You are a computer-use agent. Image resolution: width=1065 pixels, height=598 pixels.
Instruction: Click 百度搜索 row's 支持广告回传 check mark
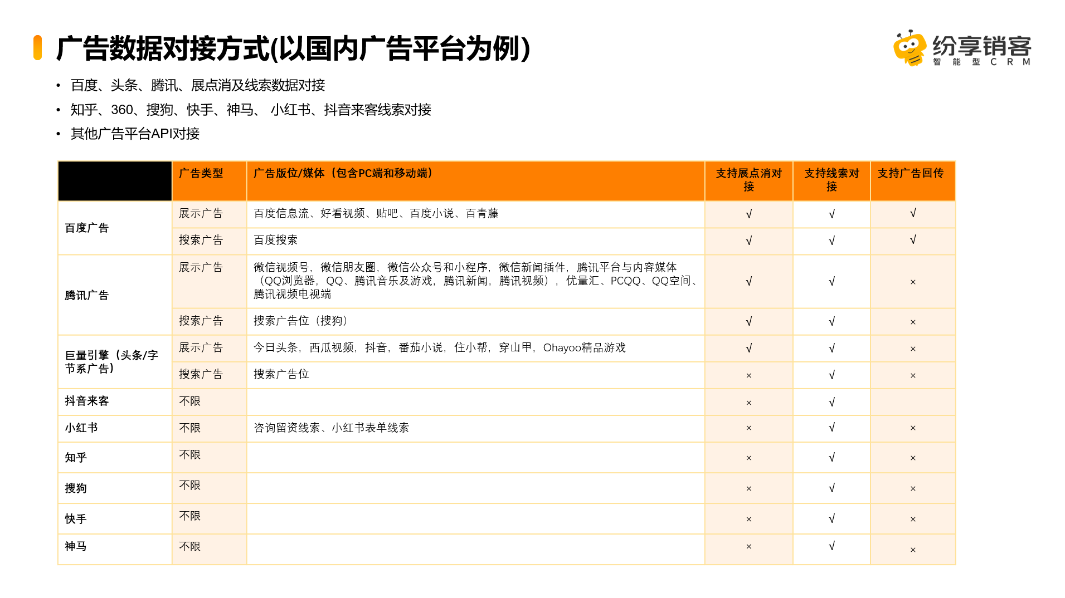point(913,240)
